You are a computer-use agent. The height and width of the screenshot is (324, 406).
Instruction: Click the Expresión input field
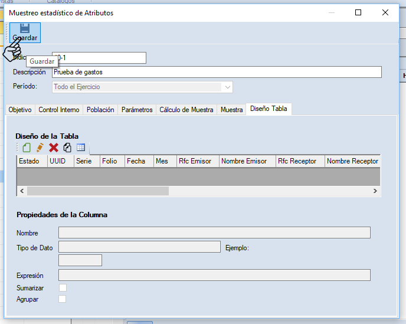coord(214,275)
